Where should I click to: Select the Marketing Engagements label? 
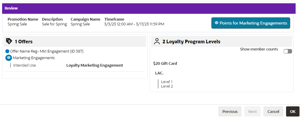33,58
